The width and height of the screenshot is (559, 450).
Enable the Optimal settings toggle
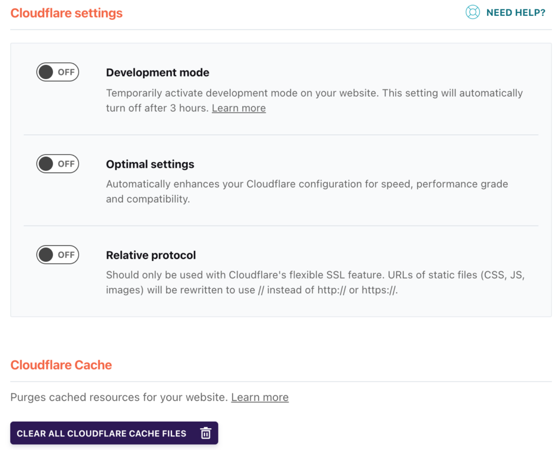coord(57,164)
